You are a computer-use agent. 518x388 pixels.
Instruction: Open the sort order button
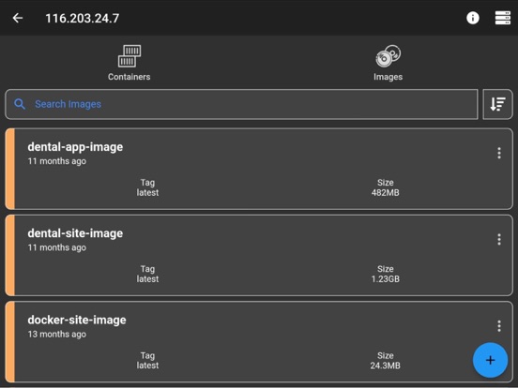[497, 104]
